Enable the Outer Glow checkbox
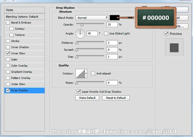This screenshot has height=137, width=193. click(x=8, y=84)
